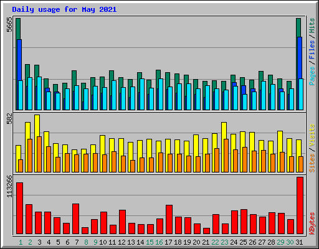Screen dimensions: 319x249
Task: Click the cyan pages bar for day 3
Action: tap(39, 93)
